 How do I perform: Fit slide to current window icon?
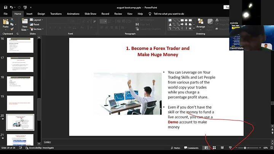click(x=272, y=148)
